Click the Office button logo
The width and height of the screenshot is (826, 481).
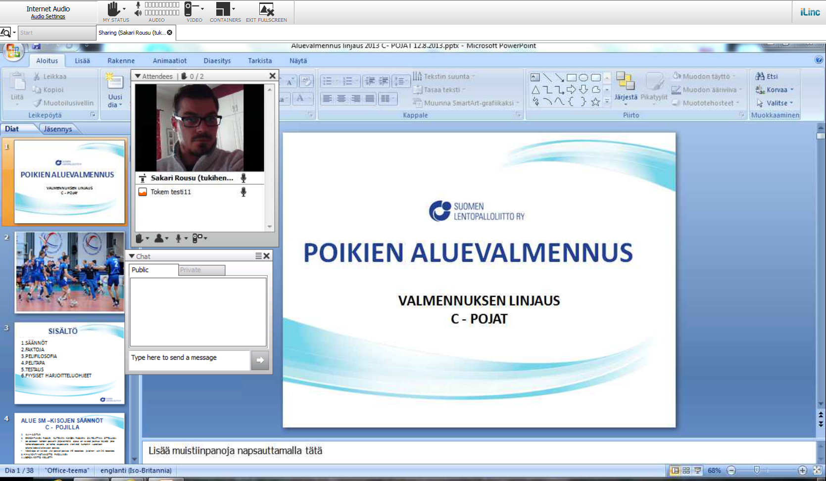pos(13,51)
